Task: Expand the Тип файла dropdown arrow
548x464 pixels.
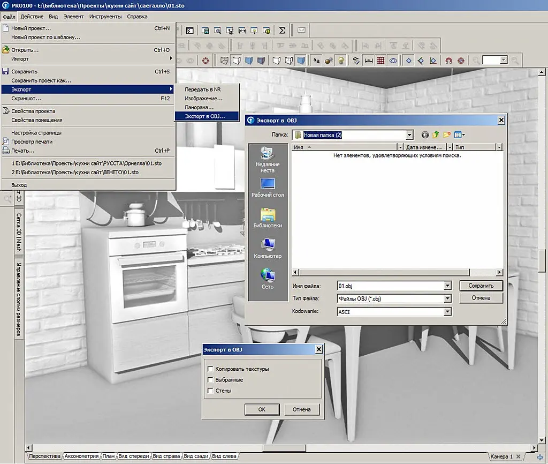Action: pyautogui.click(x=447, y=298)
